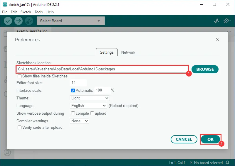Image resolution: width=235 pixels, height=166 pixels.
Task: Toggle verbose output during upload checkbox
Action: (92, 113)
